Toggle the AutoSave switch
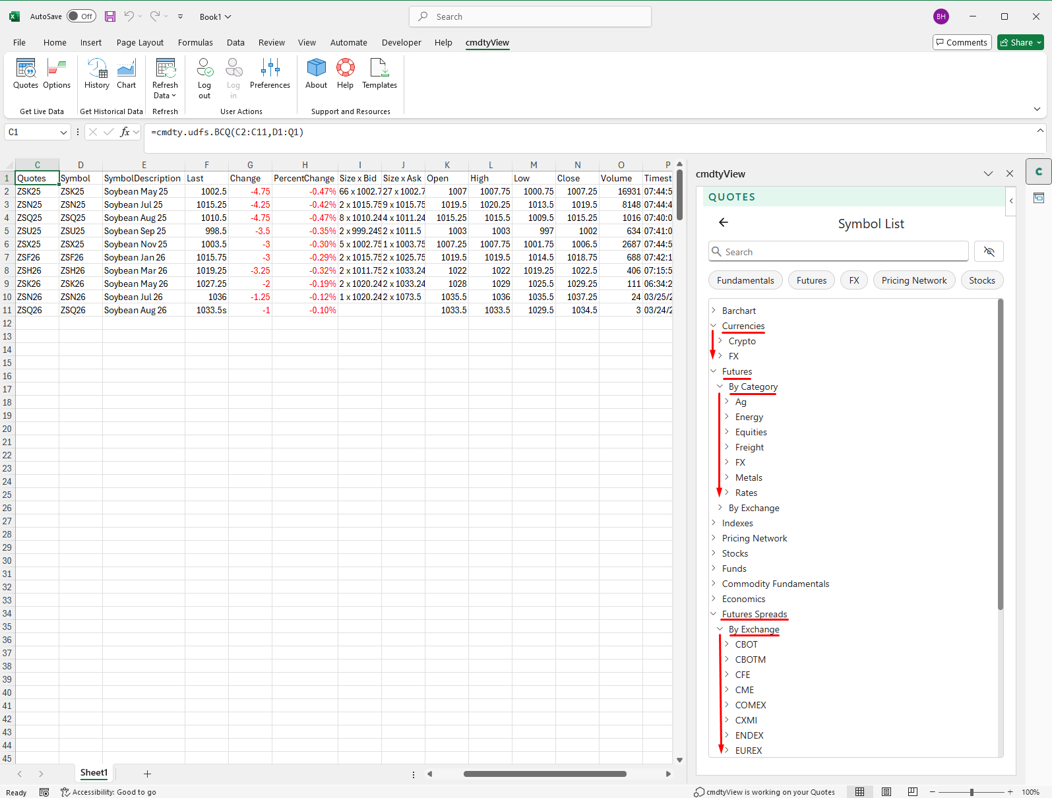This screenshot has width=1052, height=798. click(81, 16)
